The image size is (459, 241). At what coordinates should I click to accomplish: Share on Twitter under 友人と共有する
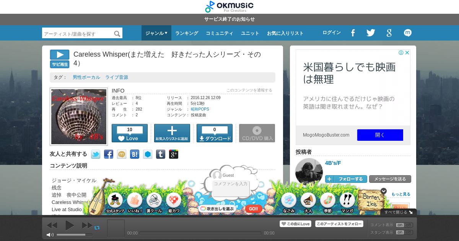(x=96, y=154)
